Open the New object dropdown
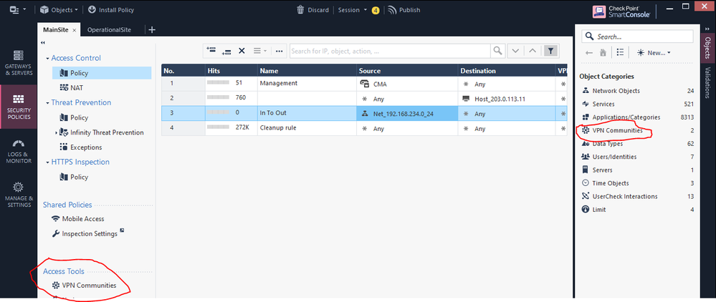 click(654, 52)
